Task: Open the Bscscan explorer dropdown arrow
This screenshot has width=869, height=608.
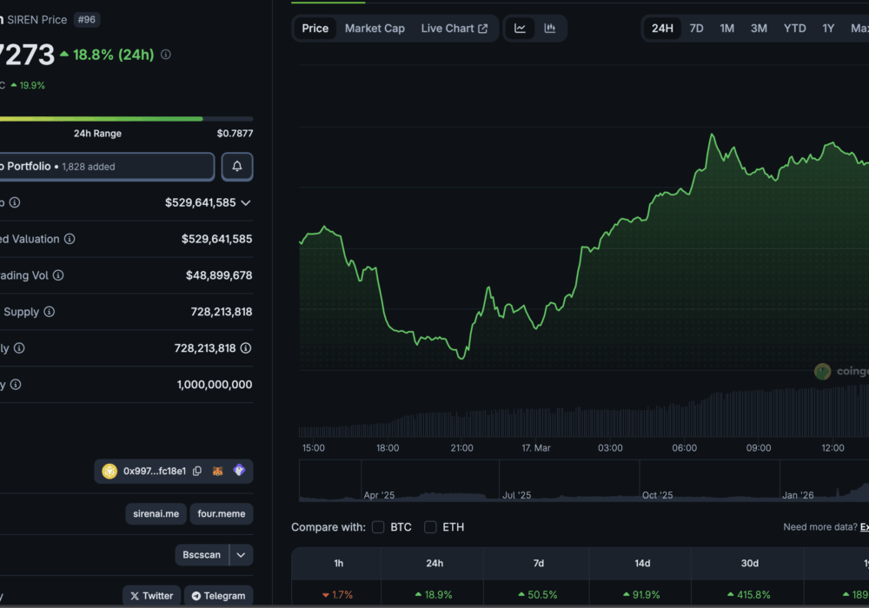Action: tap(242, 554)
